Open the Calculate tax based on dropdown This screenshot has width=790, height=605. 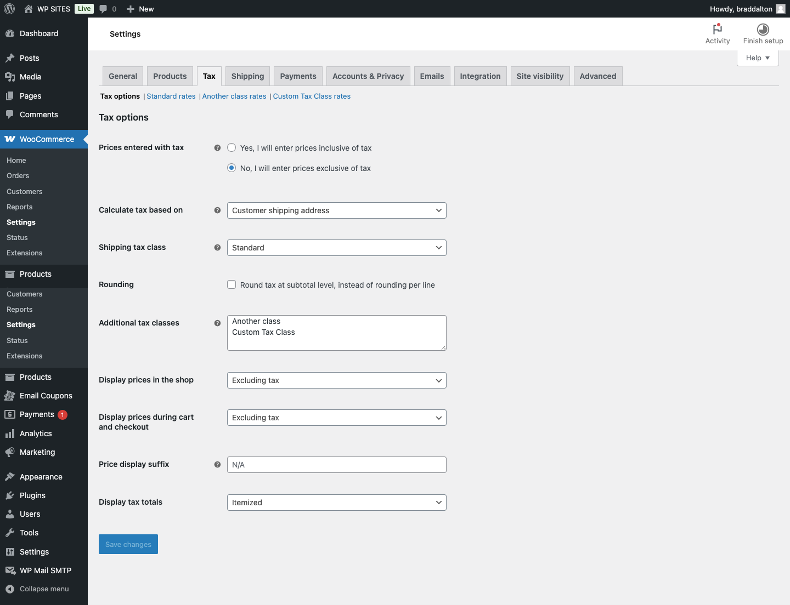[336, 210]
